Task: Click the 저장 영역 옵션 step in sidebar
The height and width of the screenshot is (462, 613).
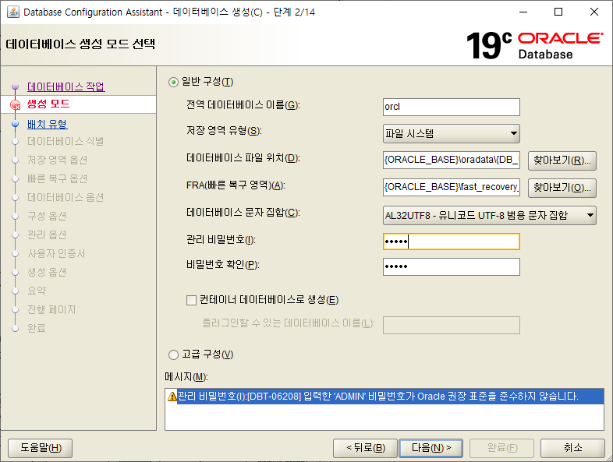Action: pyautogui.click(x=57, y=160)
